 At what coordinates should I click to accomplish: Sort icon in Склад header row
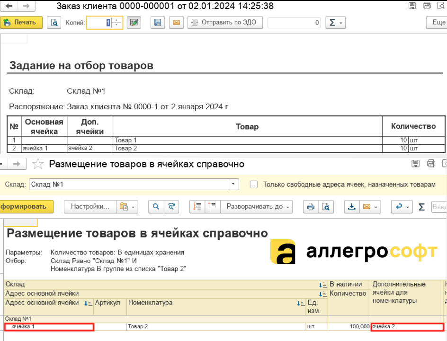pos(323,285)
